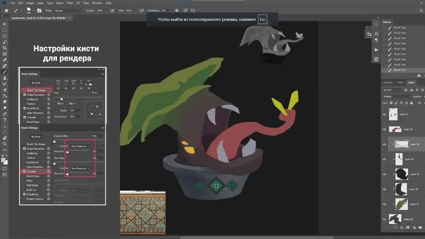This screenshot has height=239, width=425.
Task: Toggle Wet Edges checkbox
Action: pos(24,185)
